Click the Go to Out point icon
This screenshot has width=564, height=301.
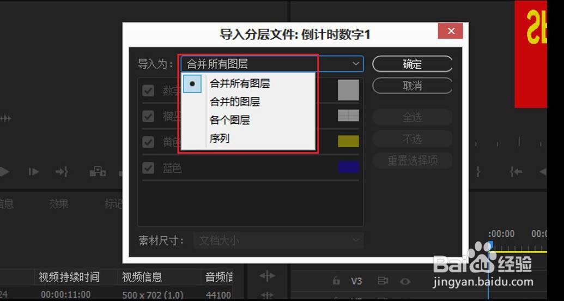(x=62, y=172)
